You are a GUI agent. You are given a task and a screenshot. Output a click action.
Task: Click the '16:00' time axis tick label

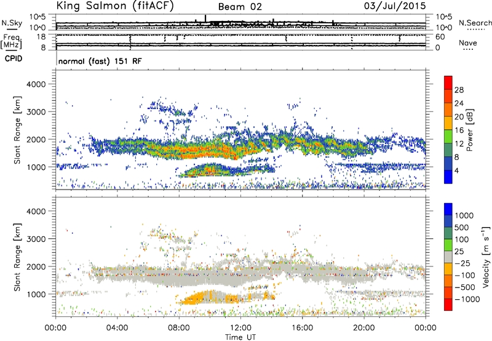click(x=302, y=328)
